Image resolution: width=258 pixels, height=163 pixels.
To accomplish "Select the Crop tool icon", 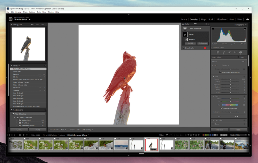I will (x=223, y=52).
